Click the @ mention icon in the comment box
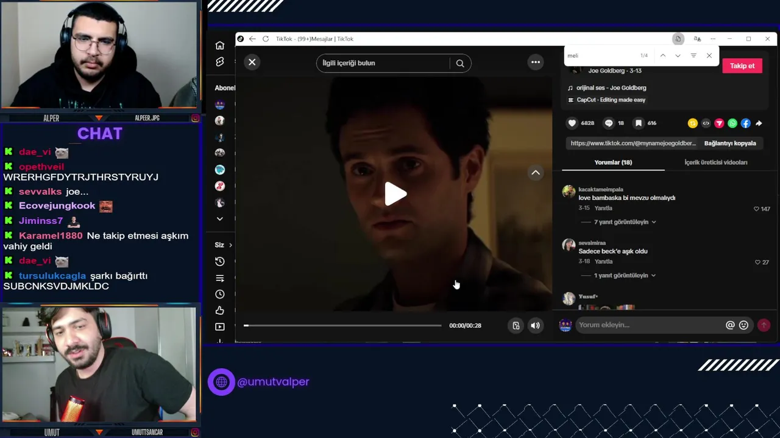 730,325
